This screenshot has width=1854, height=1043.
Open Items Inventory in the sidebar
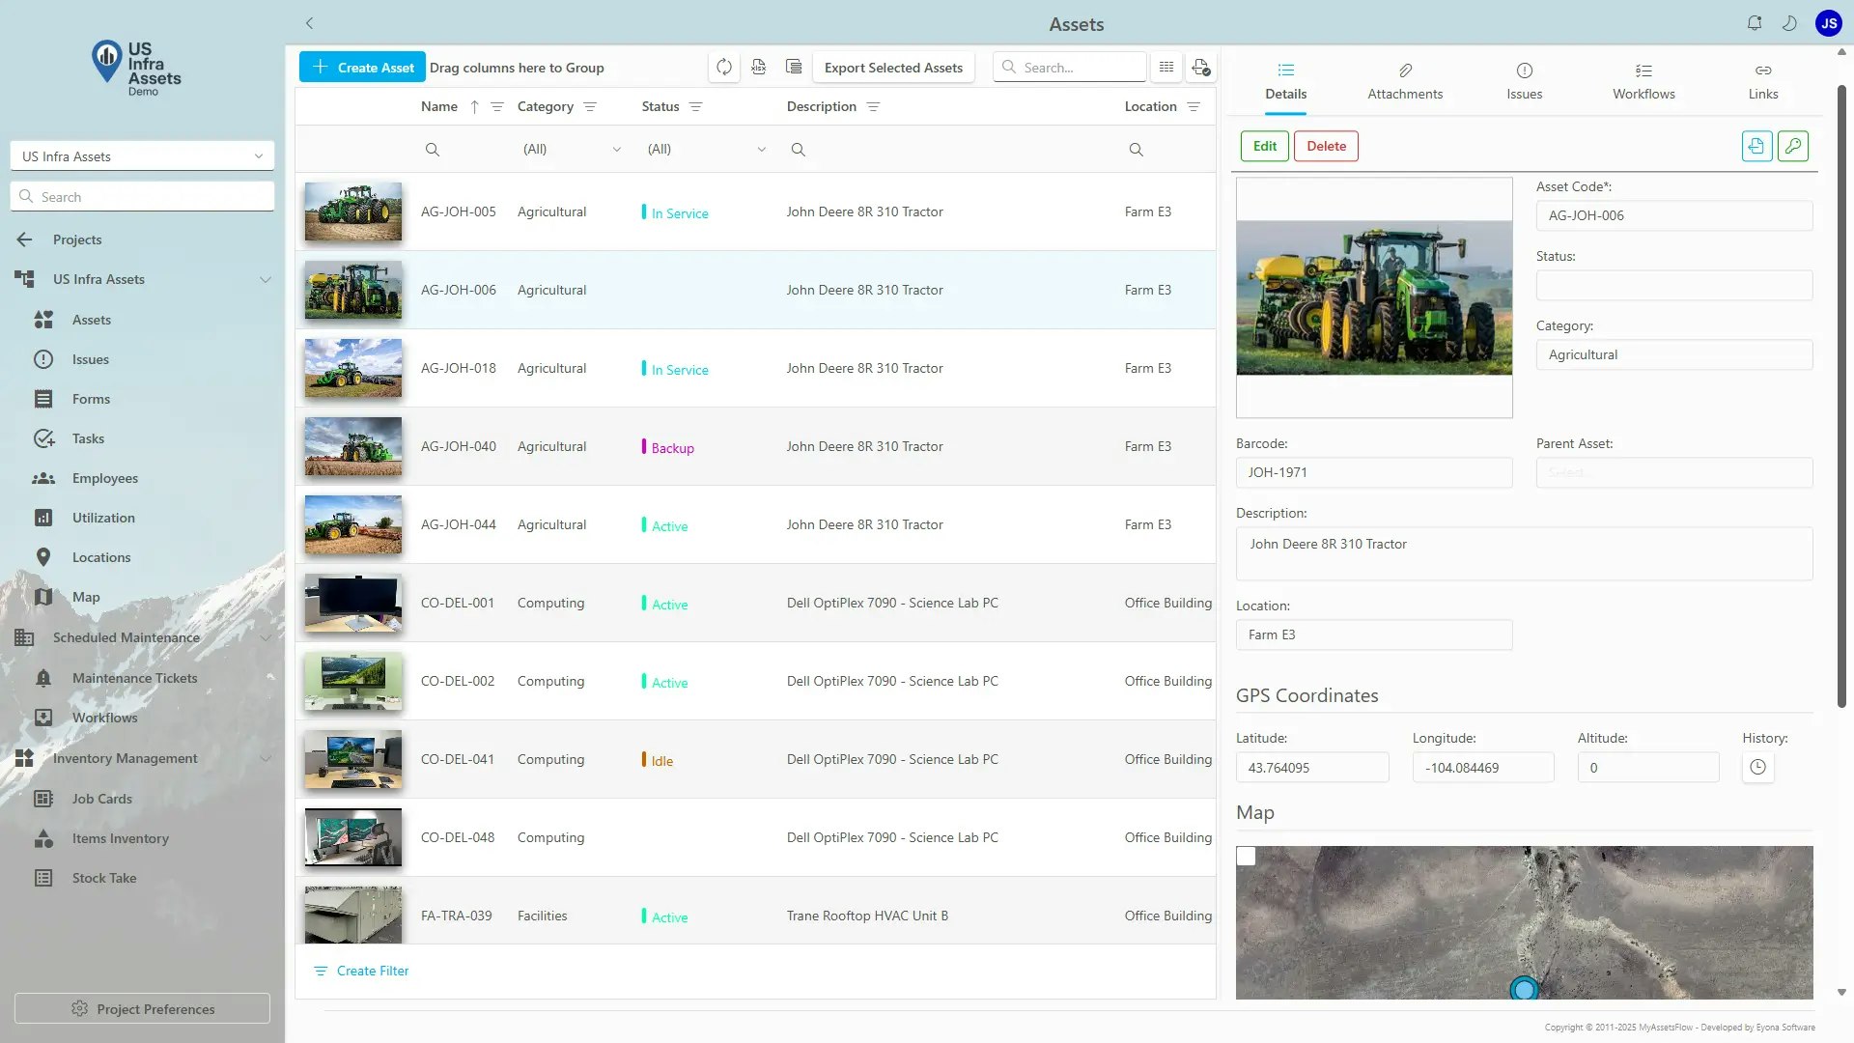pyautogui.click(x=120, y=838)
